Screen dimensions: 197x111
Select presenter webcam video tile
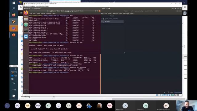[x=187, y=106]
